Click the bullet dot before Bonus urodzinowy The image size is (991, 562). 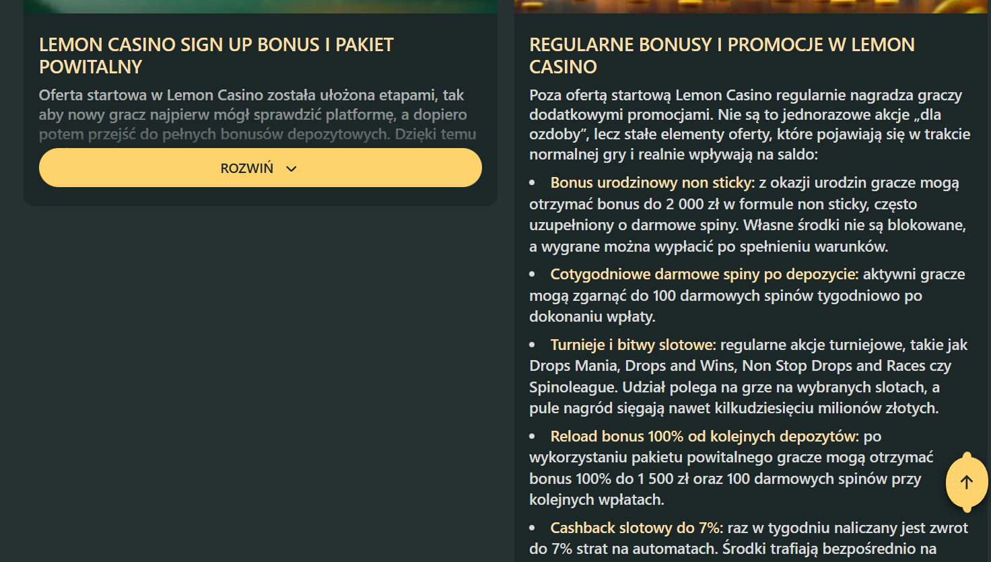point(533,183)
